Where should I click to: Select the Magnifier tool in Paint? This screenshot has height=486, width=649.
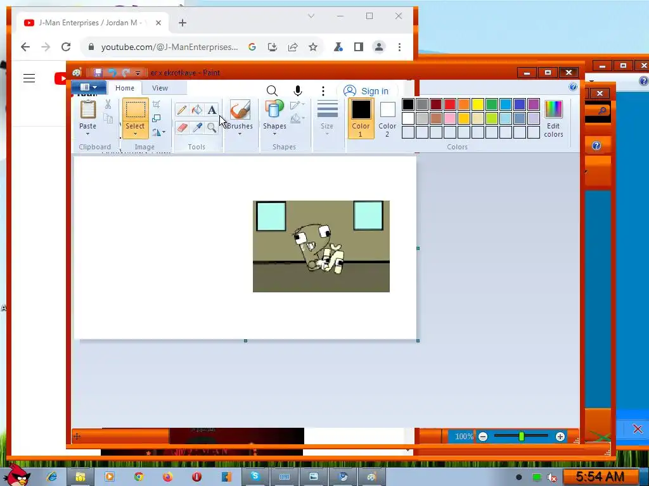click(212, 128)
